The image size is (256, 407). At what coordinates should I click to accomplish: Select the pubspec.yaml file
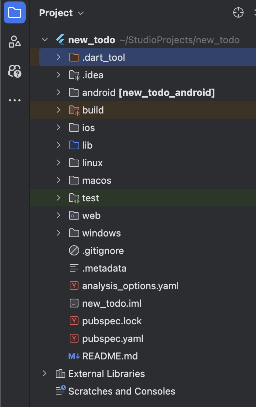[113, 339]
